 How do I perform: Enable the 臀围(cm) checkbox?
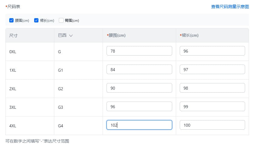[61, 21]
